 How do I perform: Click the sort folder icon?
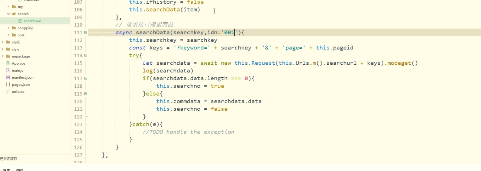tap(14, 35)
